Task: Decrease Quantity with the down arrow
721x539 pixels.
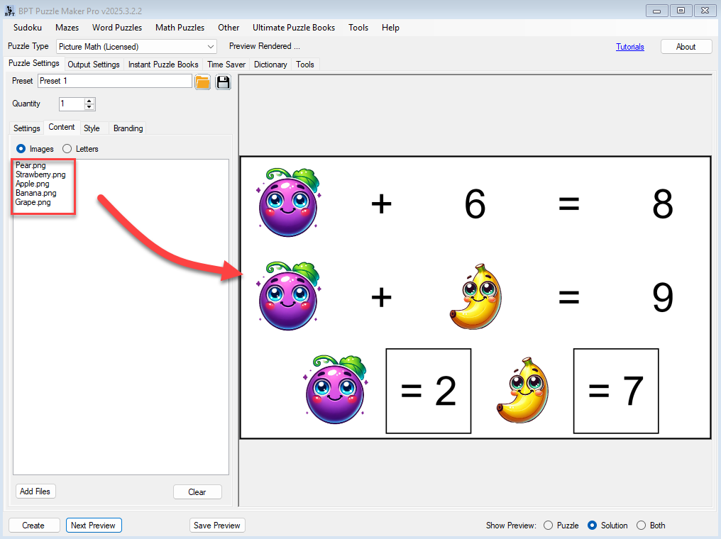Action: tap(89, 107)
